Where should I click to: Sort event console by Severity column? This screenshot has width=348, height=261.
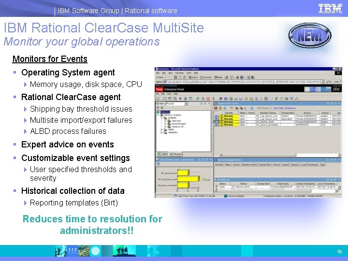point(229,113)
